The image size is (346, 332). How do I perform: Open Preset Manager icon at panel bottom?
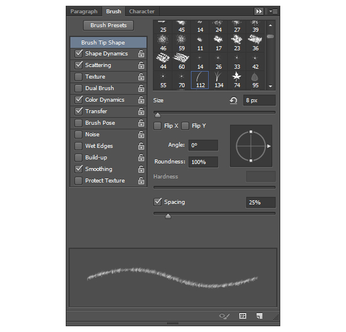pos(243,316)
